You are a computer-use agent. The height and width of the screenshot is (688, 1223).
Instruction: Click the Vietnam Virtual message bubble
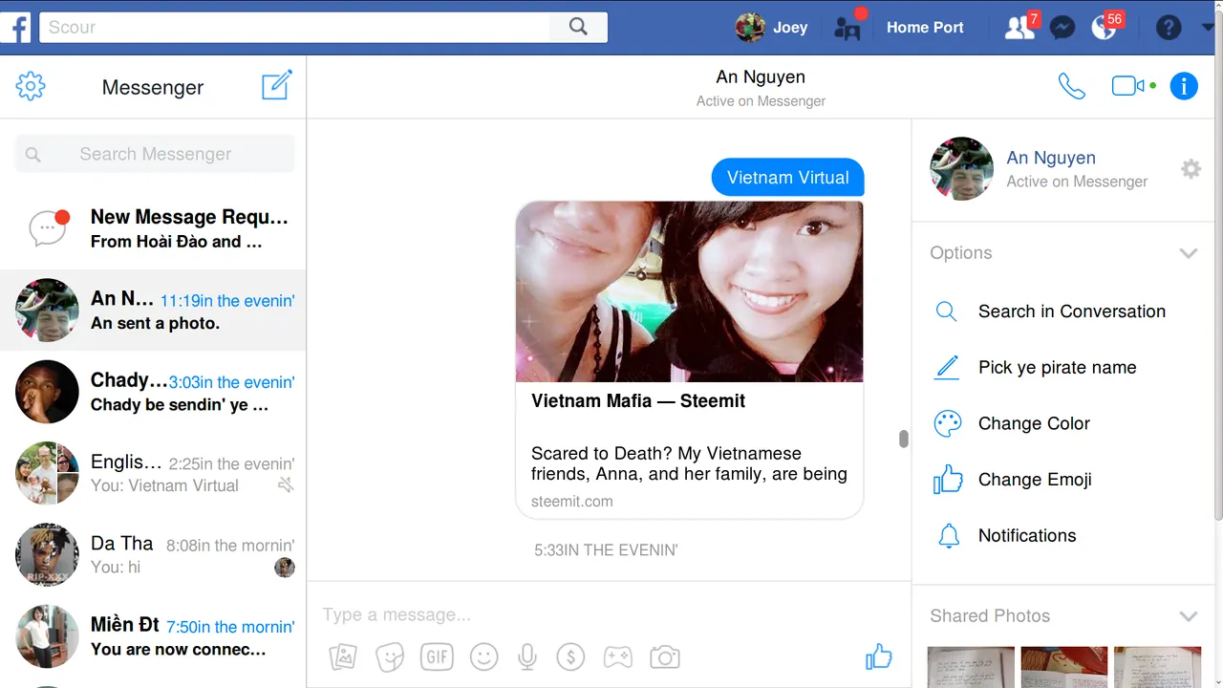click(x=787, y=178)
